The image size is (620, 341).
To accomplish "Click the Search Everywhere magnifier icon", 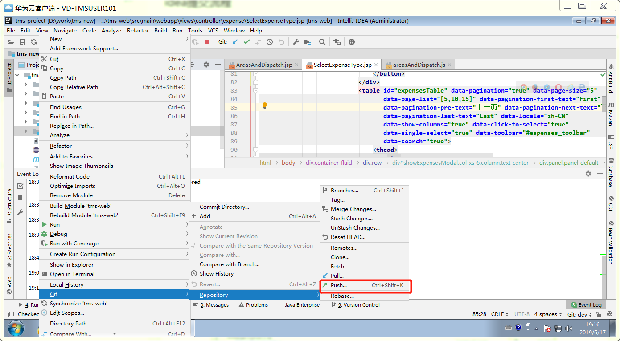I will tap(322, 42).
